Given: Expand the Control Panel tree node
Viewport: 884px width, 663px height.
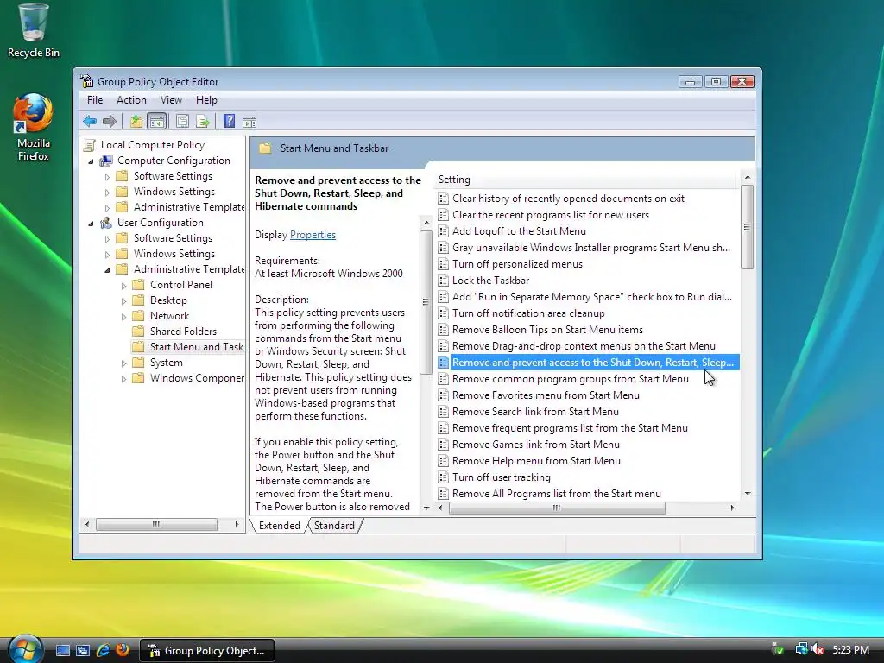Looking at the screenshot, I should click(x=123, y=285).
